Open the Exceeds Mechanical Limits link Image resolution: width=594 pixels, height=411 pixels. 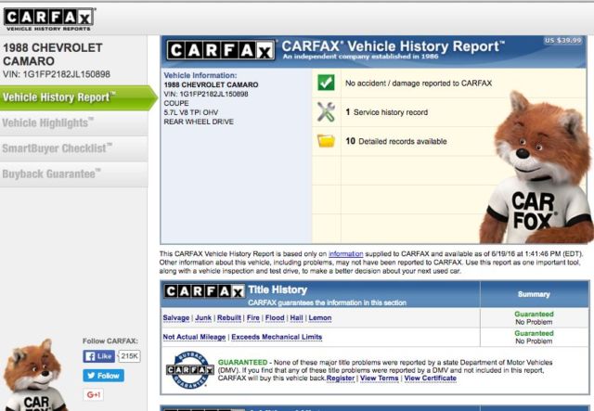pos(277,337)
